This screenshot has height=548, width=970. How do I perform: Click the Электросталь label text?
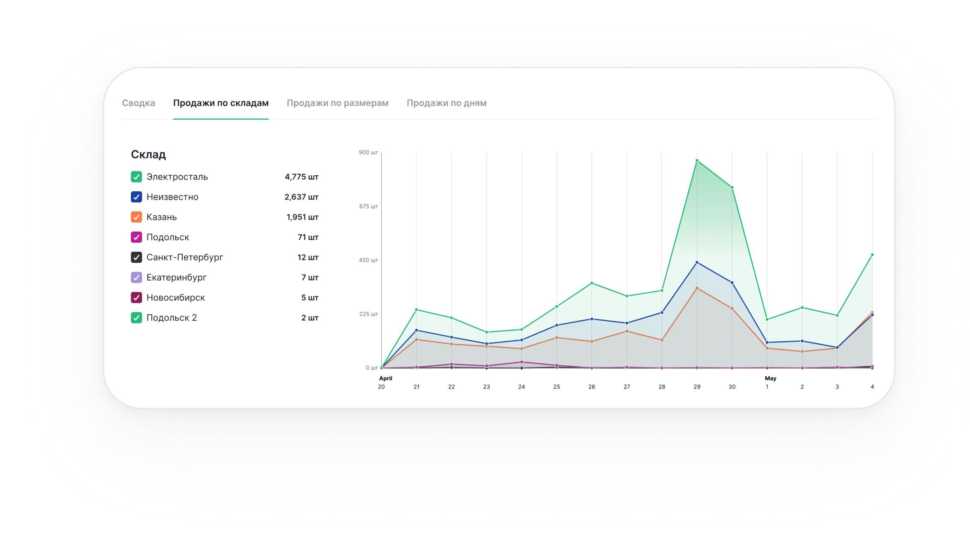[x=177, y=177]
